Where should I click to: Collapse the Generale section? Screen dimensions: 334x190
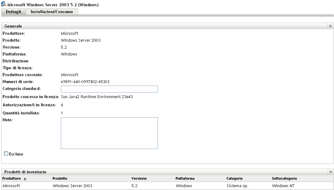click(x=330, y=26)
